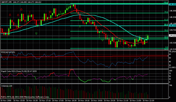Click the Fibonacci 78.6 level label
Screen dimensions: 176x102
pyautogui.click(x=166, y=12)
